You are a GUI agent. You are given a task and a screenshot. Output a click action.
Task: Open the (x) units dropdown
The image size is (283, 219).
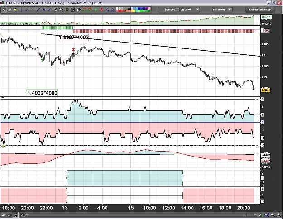tap(190, 10)
